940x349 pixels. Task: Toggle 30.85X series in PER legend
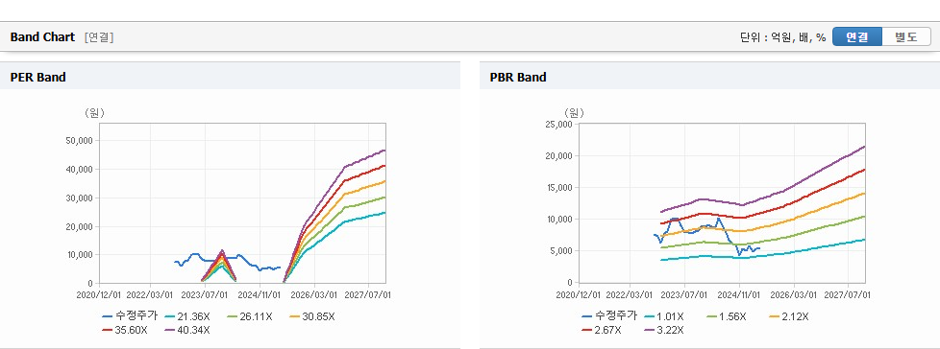(311, 316)
